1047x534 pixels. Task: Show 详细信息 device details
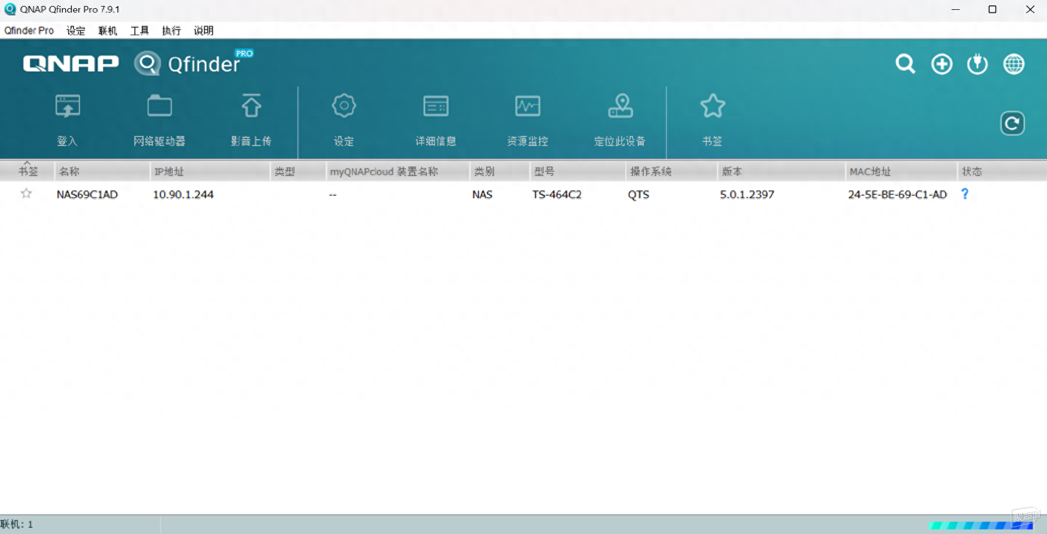click(436, 106)
